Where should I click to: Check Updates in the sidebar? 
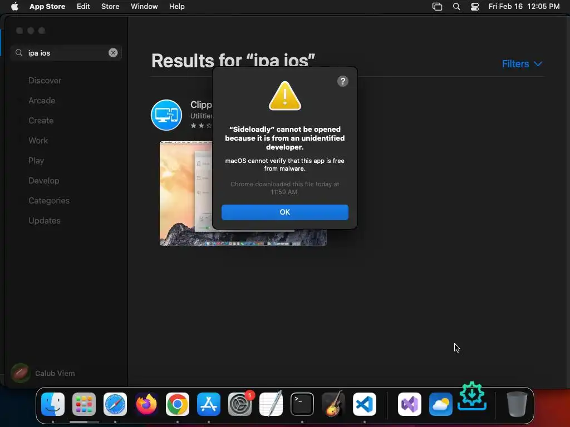[x=45, y=220]
